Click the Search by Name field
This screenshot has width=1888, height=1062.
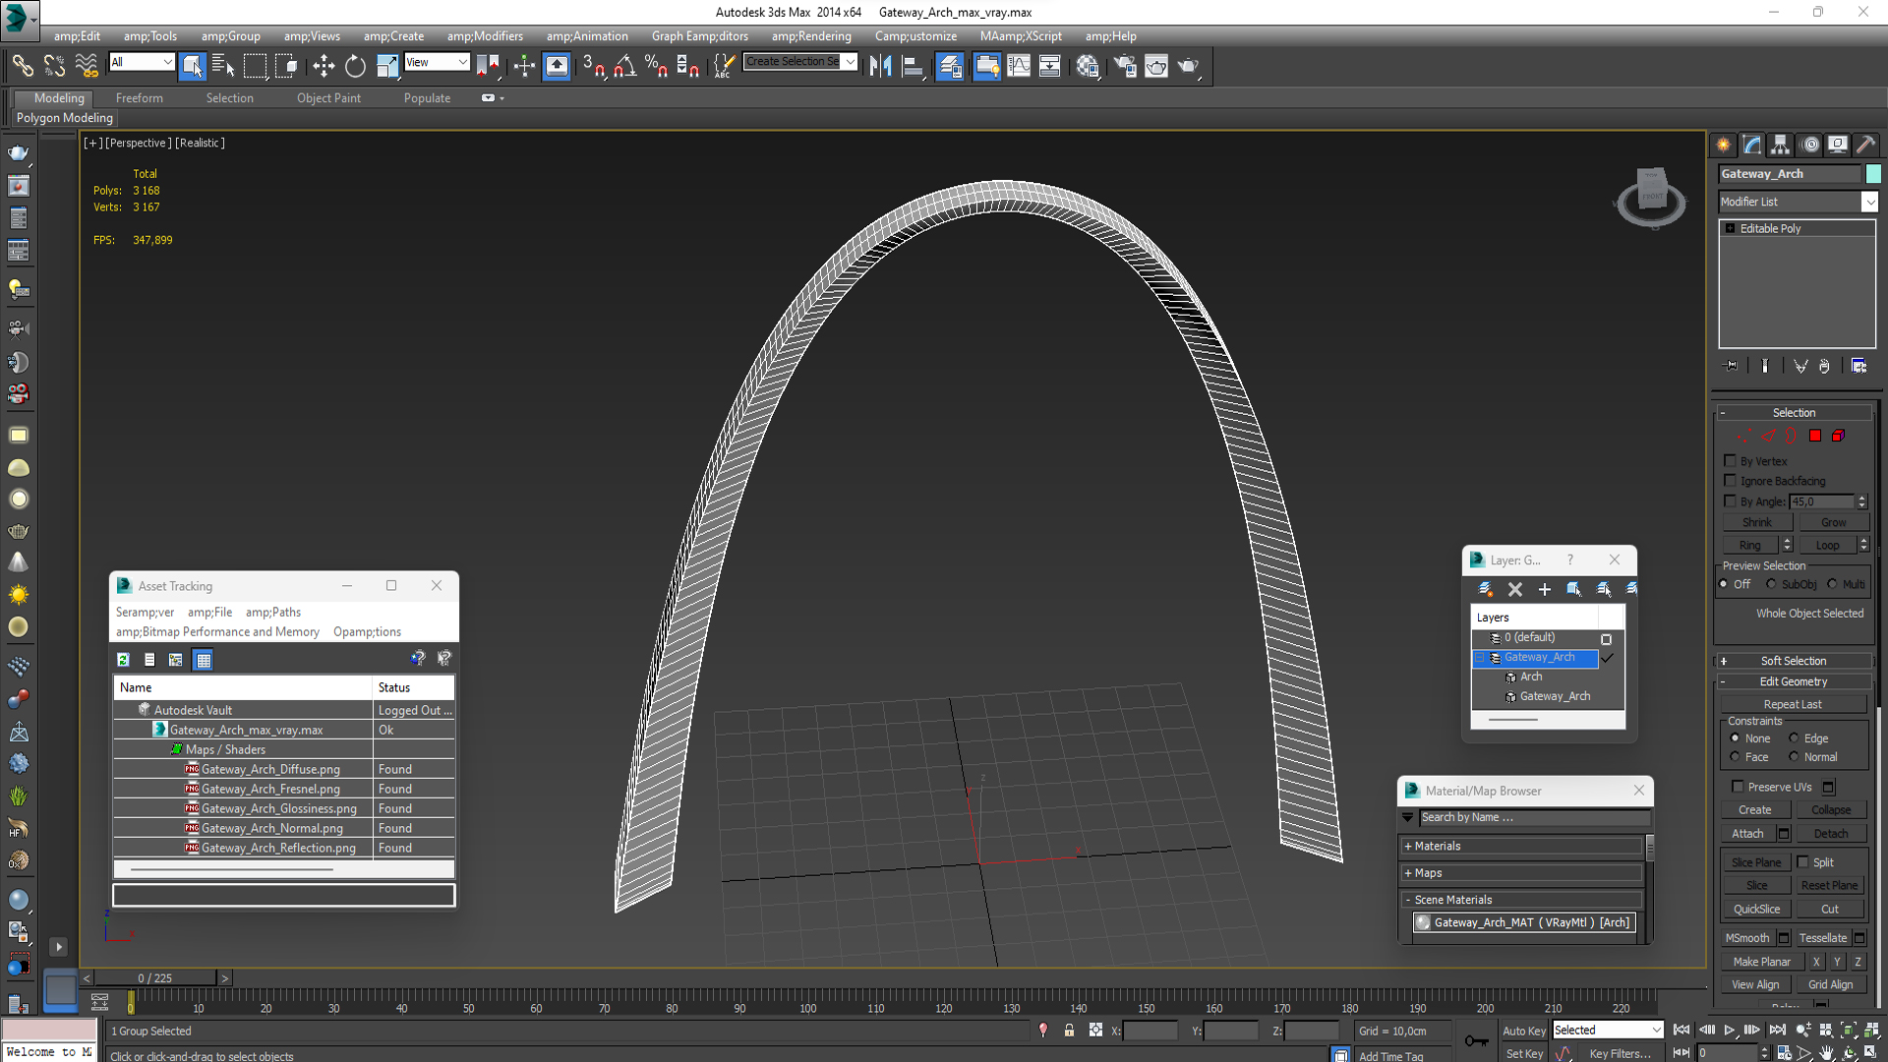click(x=1534, y=817)
